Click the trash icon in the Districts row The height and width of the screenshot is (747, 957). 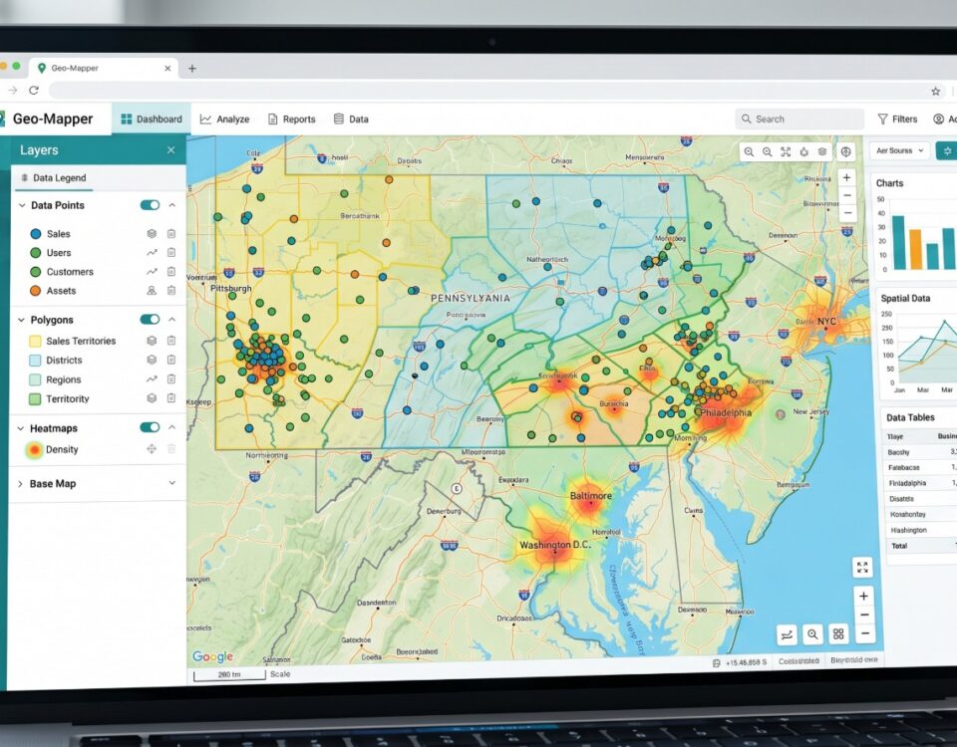tap(171, 360)
